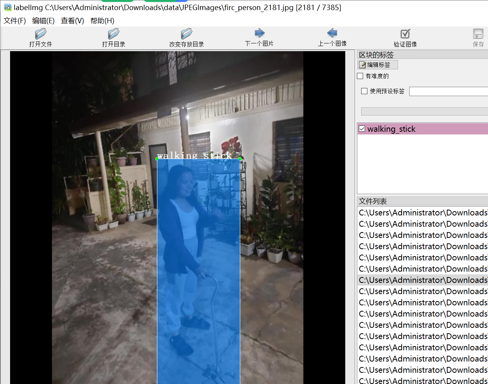
Task: Click the 文件列表 panel header
Action: 422,201
